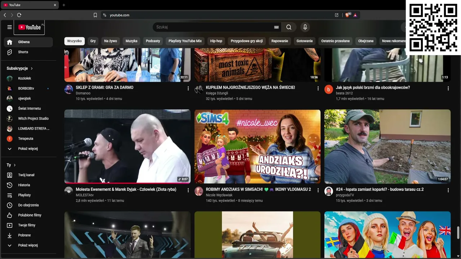Go to the Księga Dżungli channel name
The height and width of the screenshot is (259, 461).
click(217, 93)
